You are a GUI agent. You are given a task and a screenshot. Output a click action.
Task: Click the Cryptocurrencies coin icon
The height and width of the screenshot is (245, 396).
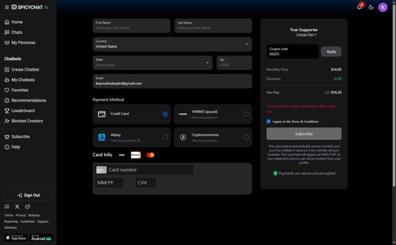coord(183,137)
